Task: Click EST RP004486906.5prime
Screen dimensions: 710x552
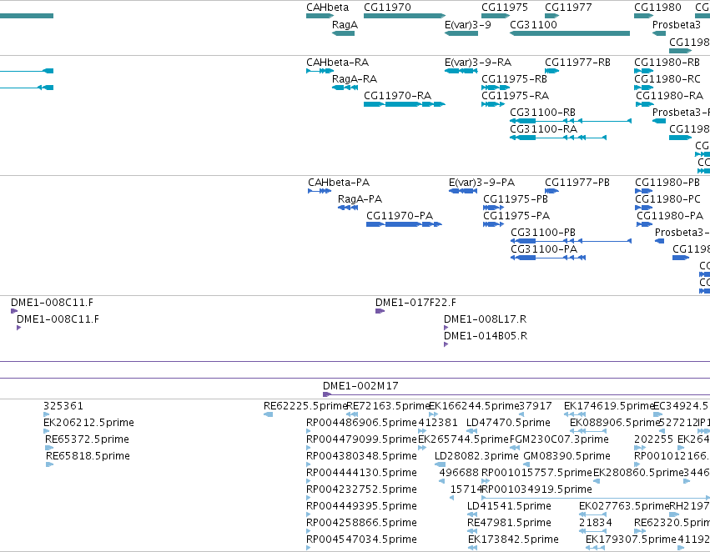Action: [x=309, y=431]
